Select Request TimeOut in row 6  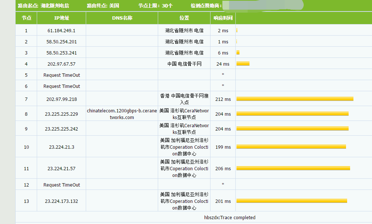(62, 86)
